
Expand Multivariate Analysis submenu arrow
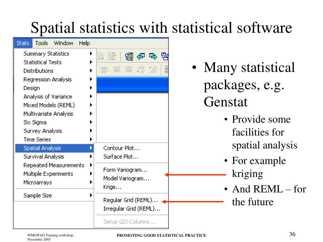pos(91,113)
